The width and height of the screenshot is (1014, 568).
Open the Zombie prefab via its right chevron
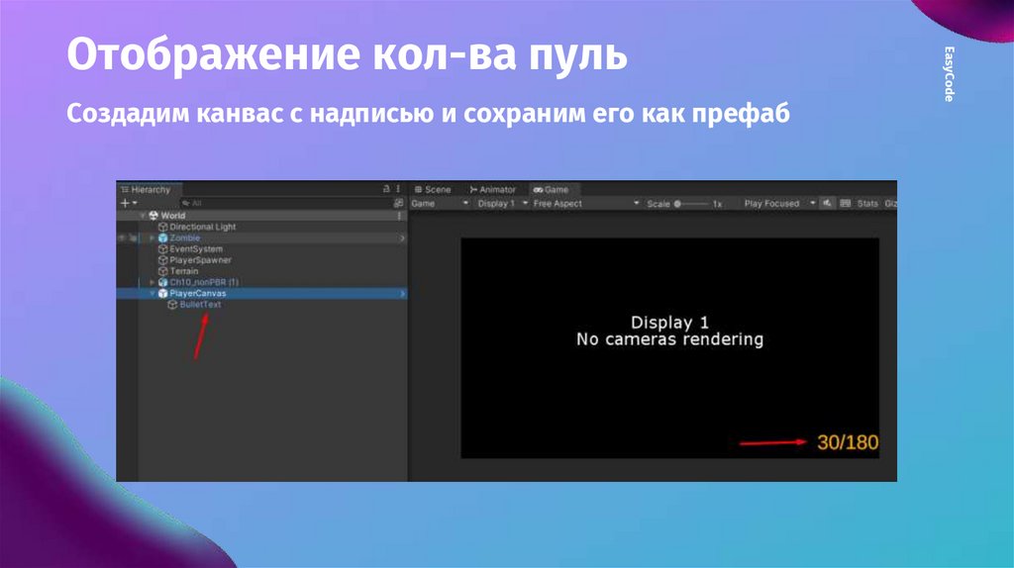(402, 237)
